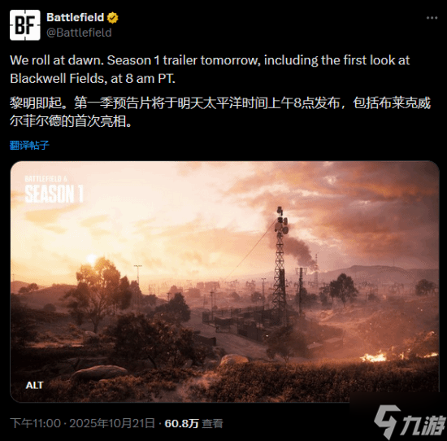
Task: Select the Chinese 黎明即起 translated text
Action: (220, 112)
